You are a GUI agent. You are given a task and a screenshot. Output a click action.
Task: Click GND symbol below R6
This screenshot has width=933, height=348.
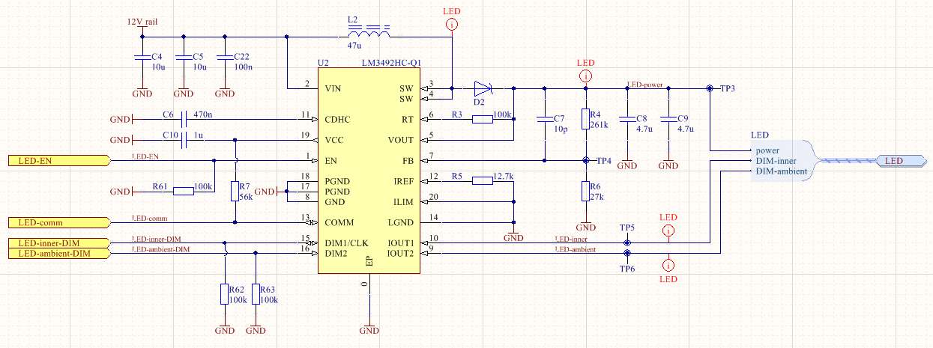[586, 225]
